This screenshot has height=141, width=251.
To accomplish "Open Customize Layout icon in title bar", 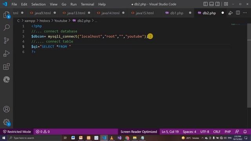I will coord(226,4).
